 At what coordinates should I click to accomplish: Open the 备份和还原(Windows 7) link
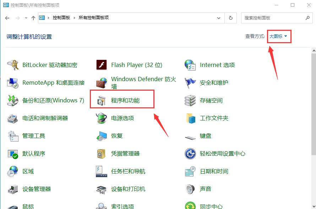coord(53,101)
